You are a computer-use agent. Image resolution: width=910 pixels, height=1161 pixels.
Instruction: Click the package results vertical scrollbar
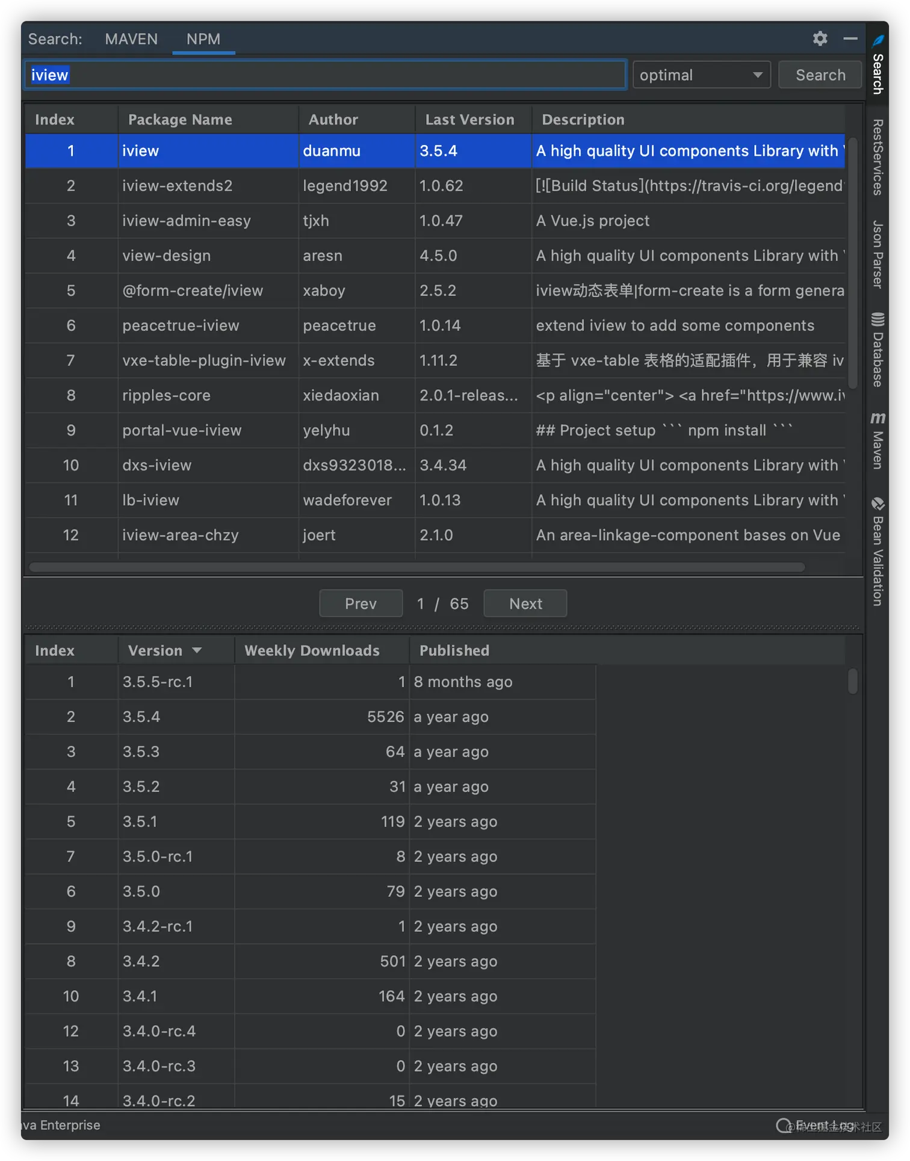pyautogui.click(x=852, y=262)
